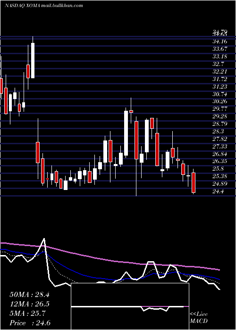Viewport: 236px width, 330px height.
Task: Click the NASDAQ XOMA mail.bullkhan.com title text
Action: [43, 6]
